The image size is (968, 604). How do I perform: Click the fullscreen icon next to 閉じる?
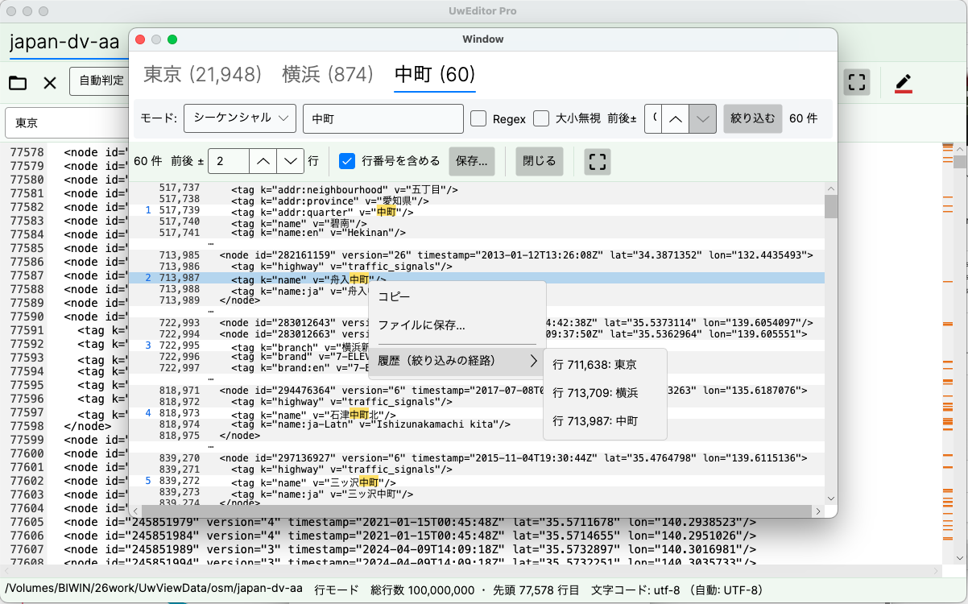pyautogui.click(x=597, y=161)
